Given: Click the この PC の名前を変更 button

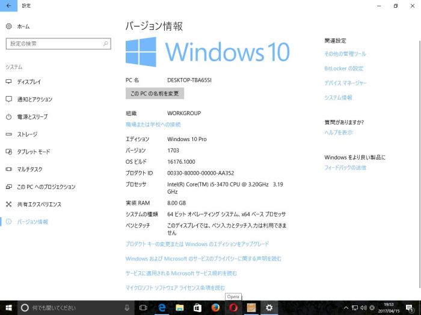Looking at the screenshot, I should pos(155,94).
